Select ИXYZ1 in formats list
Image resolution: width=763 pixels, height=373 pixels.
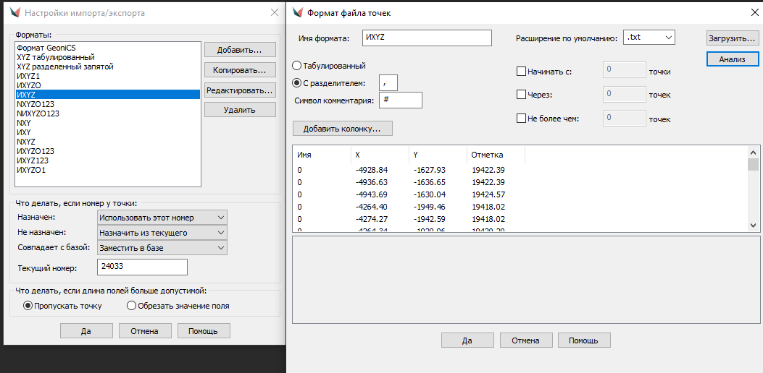coord(107,76)
